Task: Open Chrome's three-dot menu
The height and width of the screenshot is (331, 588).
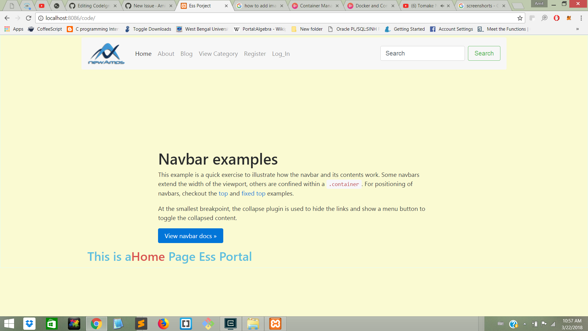Action: pyautogui.click(x=581, y=18)
